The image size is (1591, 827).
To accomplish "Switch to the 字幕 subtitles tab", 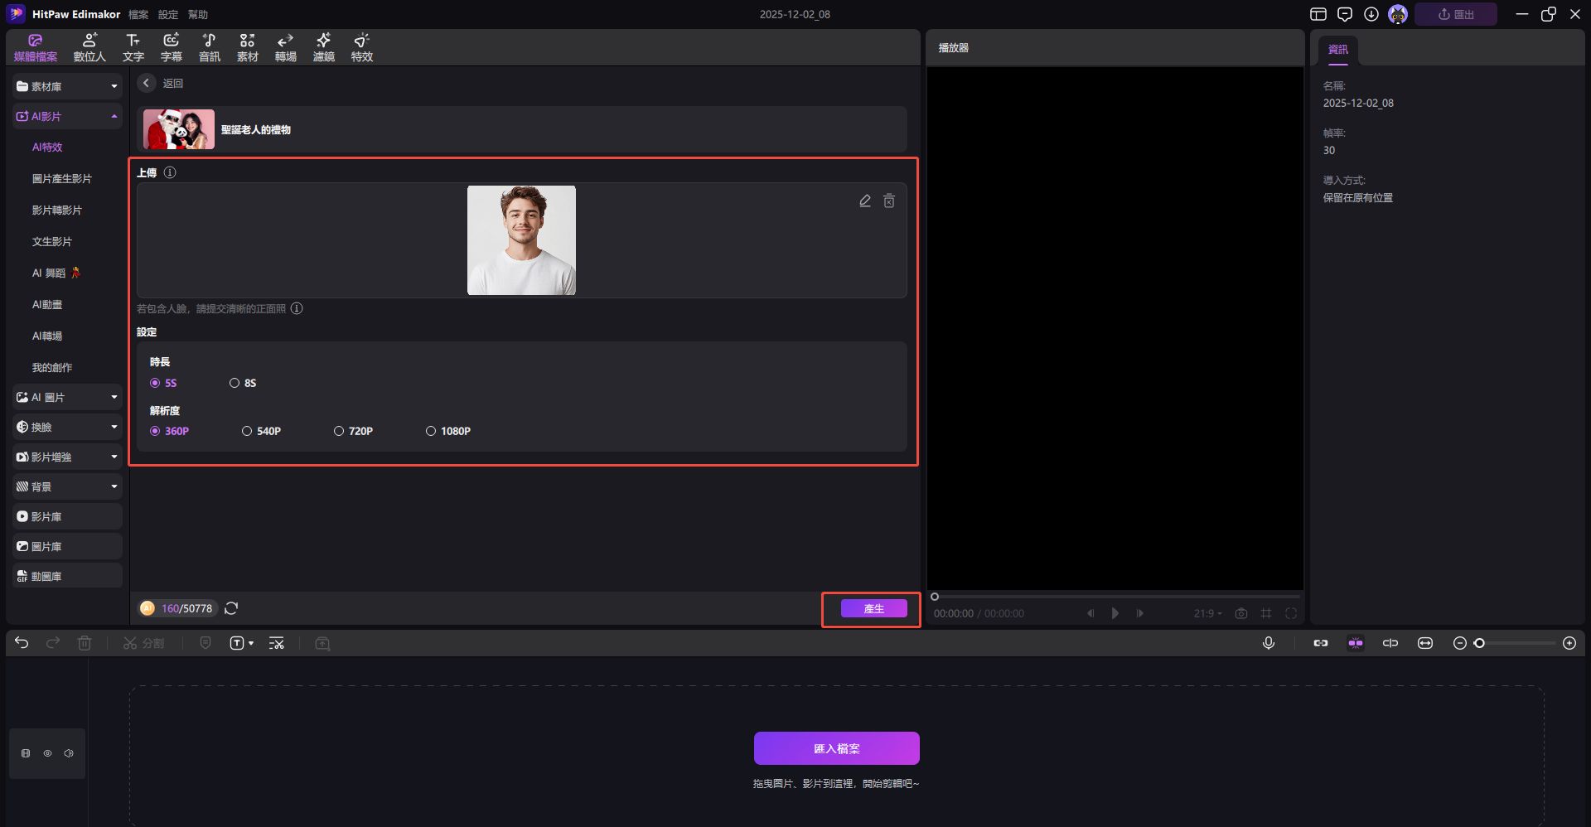I will (x=171, y=47).
